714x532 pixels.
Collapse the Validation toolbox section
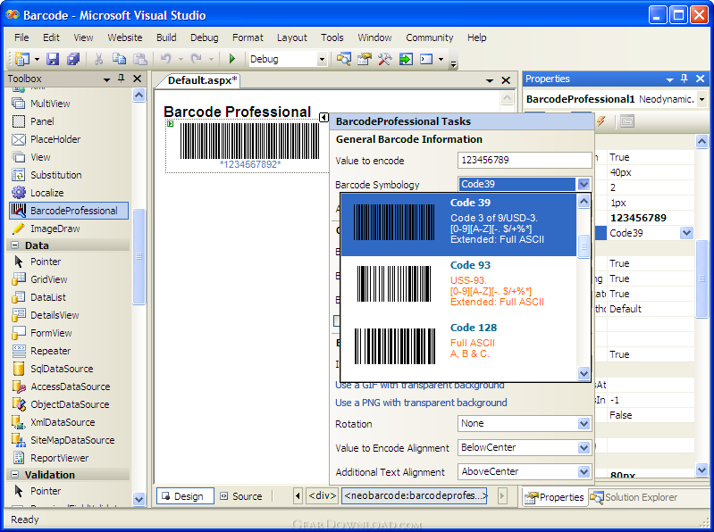tap(15, 475)
